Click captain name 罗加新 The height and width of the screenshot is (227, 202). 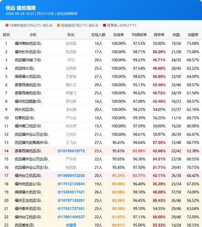[x=71, y=101]
